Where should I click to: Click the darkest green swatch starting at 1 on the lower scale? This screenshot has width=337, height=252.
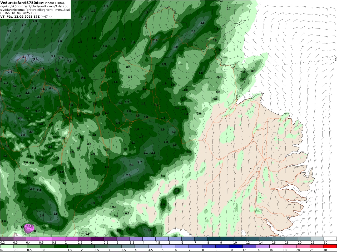(x=61, y=246)
